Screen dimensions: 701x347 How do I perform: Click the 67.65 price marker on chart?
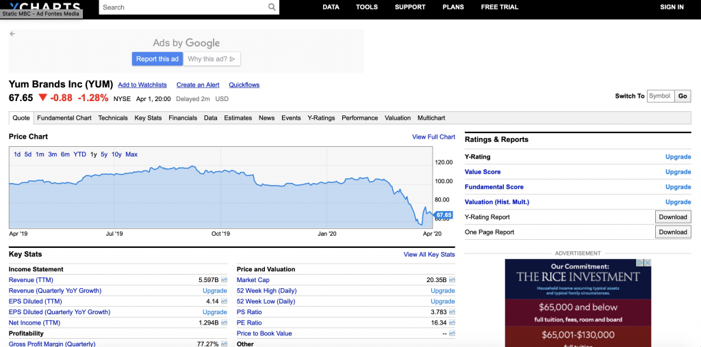coord(444,215)
